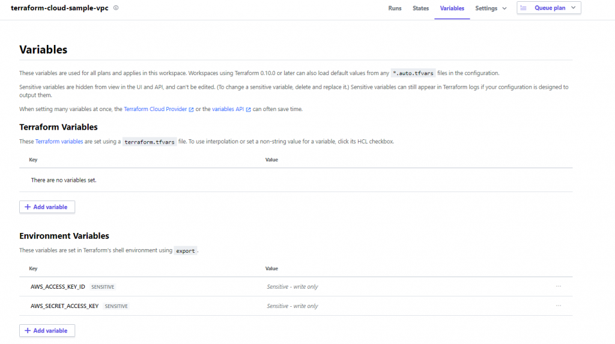Open the Settings menu item
The image size is (615, 344).
[486, 8]
